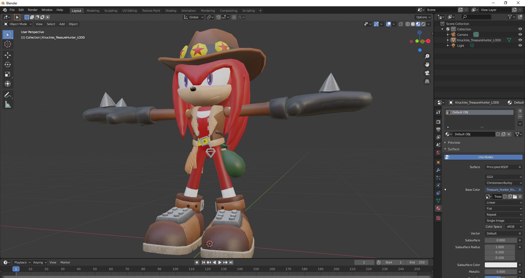Open the Render menu
This screenshot has width=525, height=278.
(33, 10)
